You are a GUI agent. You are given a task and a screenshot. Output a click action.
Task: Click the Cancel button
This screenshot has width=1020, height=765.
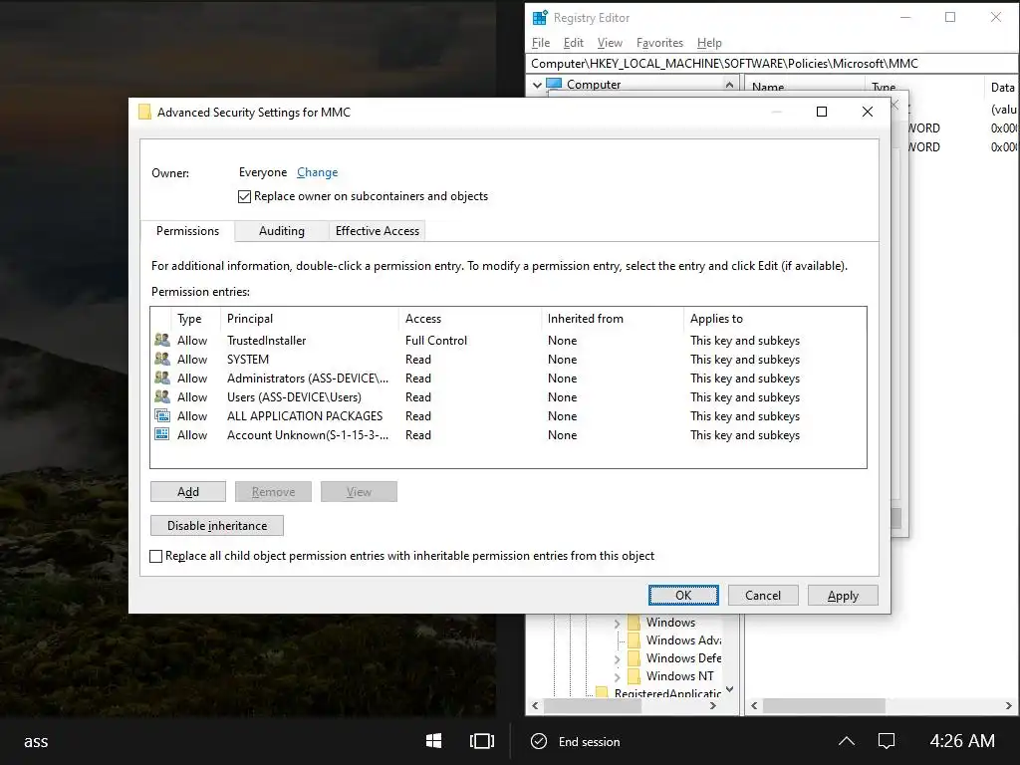(763, 596)
